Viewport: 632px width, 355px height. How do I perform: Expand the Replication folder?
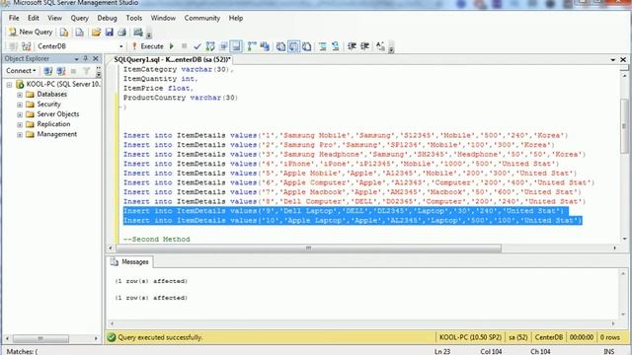20,125
